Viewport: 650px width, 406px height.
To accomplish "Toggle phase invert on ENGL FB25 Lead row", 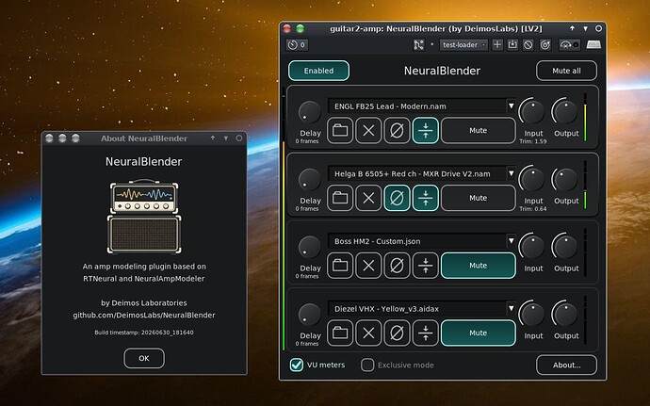I will [397, 131].
